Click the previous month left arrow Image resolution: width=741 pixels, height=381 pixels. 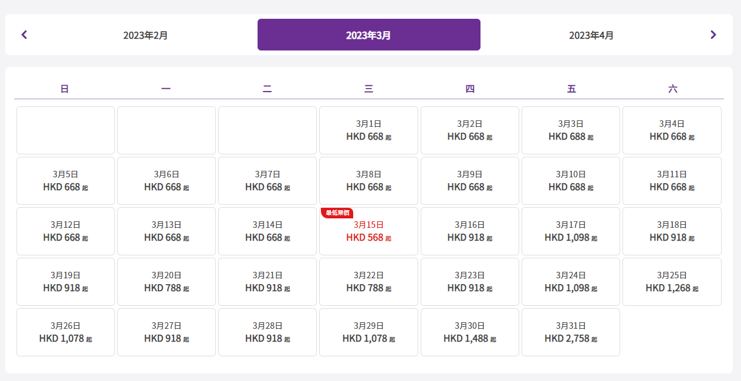click(x=24, y=35)
